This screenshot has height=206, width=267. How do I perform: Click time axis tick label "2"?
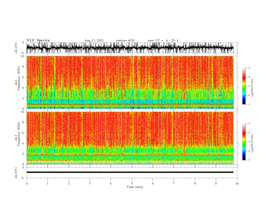click(69, 183)
